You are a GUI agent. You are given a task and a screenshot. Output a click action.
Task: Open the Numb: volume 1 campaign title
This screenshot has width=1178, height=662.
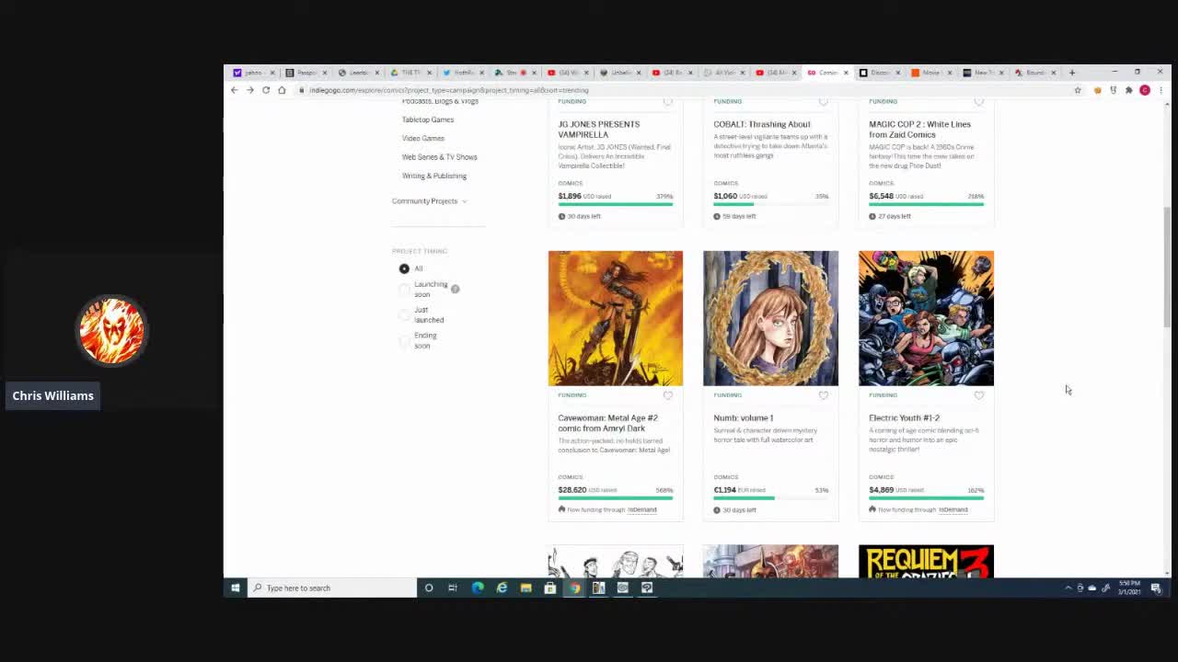744,418
